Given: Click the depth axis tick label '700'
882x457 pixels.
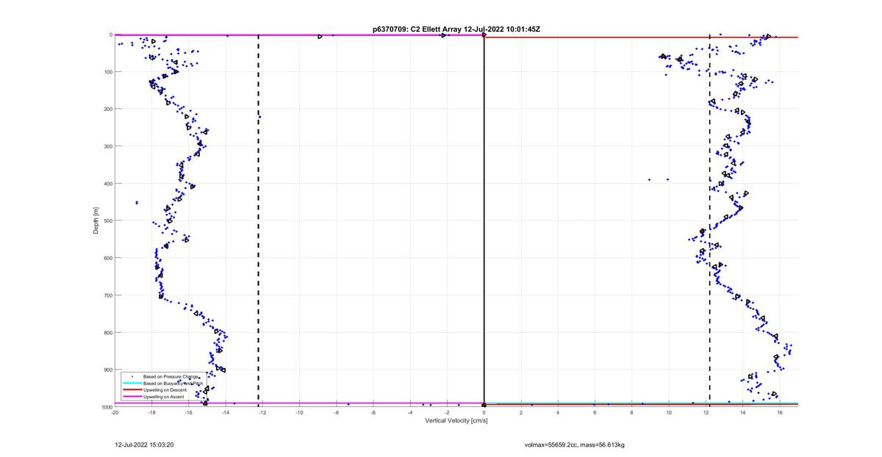Looking at the screenshot, I should pos(107,295).
